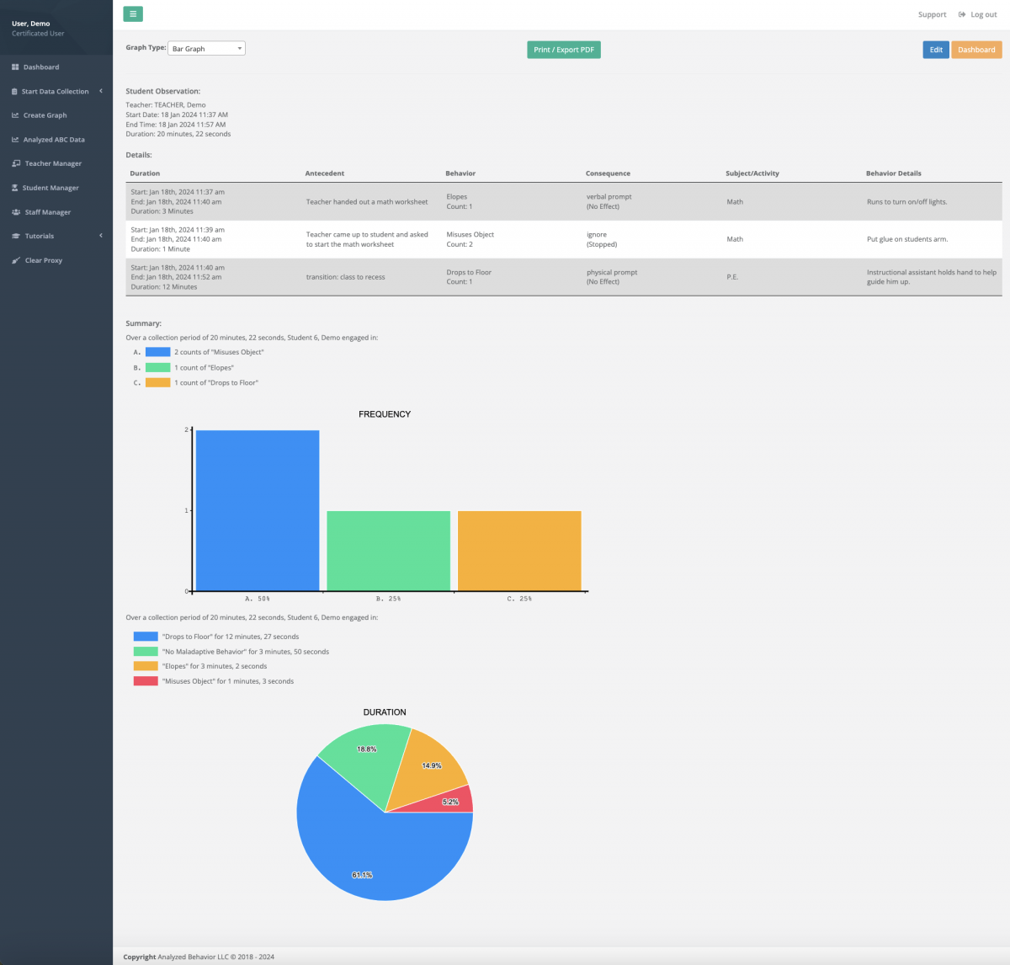Click the Log out icon
This screenshot has width=1010, height=965.
click(962, 14)
